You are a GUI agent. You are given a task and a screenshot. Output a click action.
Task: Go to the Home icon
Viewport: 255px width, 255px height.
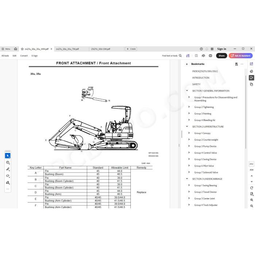(x=16, y=49)
